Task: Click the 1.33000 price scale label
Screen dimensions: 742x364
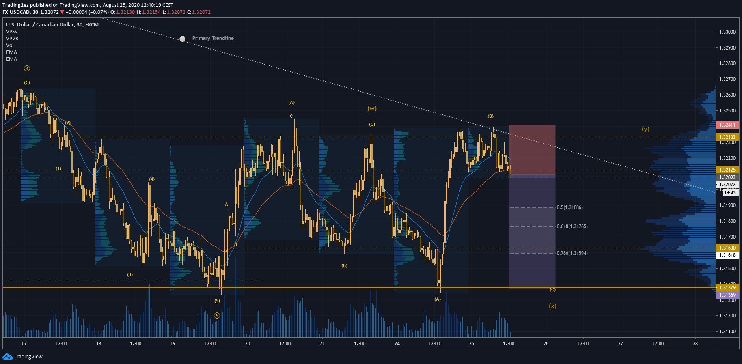Action: click(x=727, y=32)
